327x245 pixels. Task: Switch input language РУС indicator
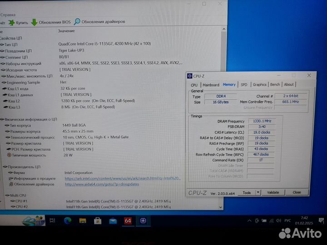click(287, 220)
